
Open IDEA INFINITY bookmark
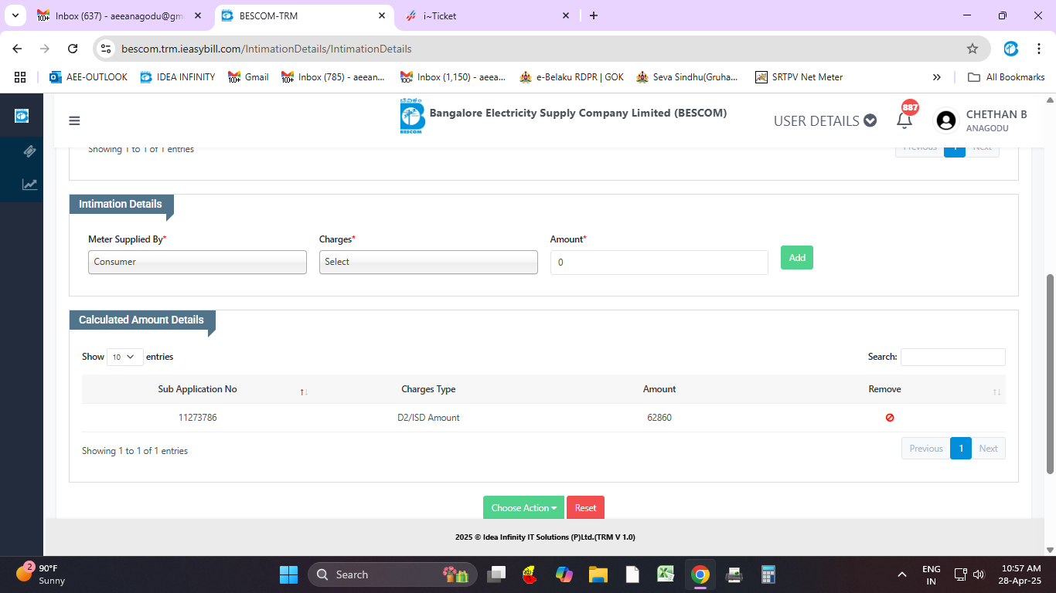point(178,77)
